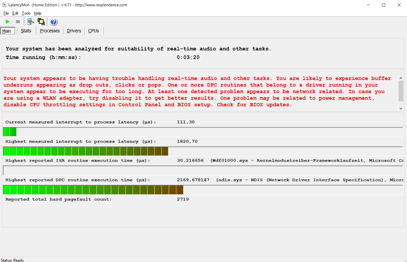
Task: Click the 'Highest measured interrupt to process latency' label
Action: coord(80,141)
